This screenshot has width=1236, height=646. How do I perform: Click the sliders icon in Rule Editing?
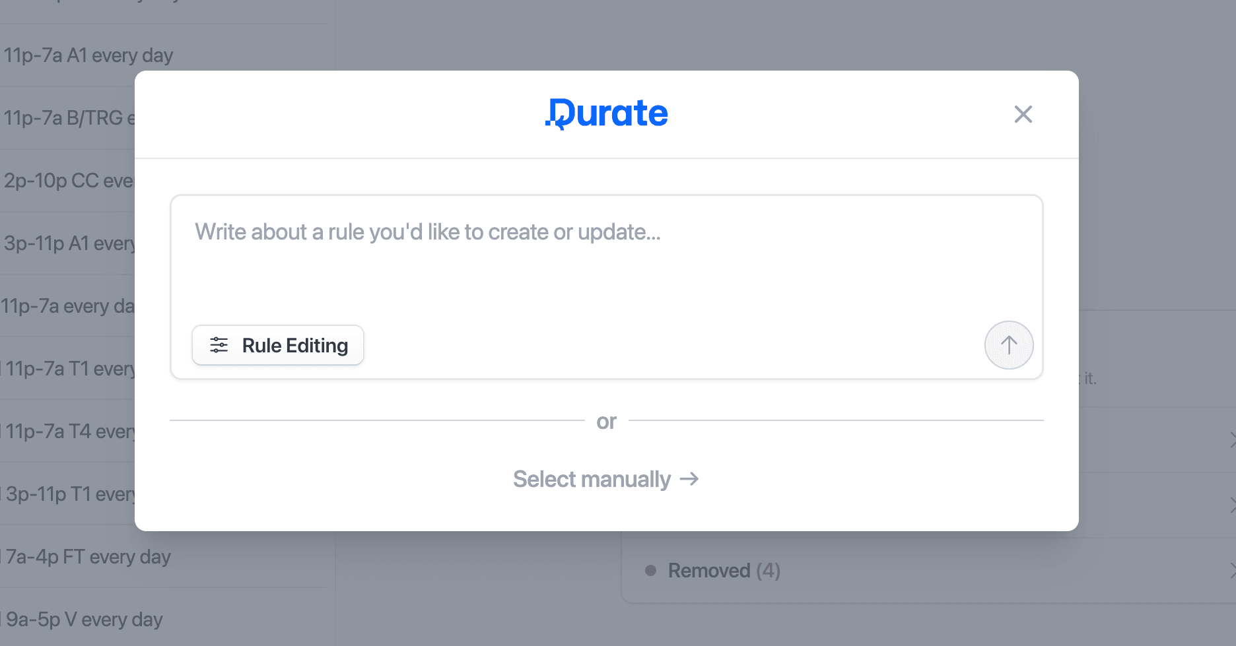(x=219, y=345)
